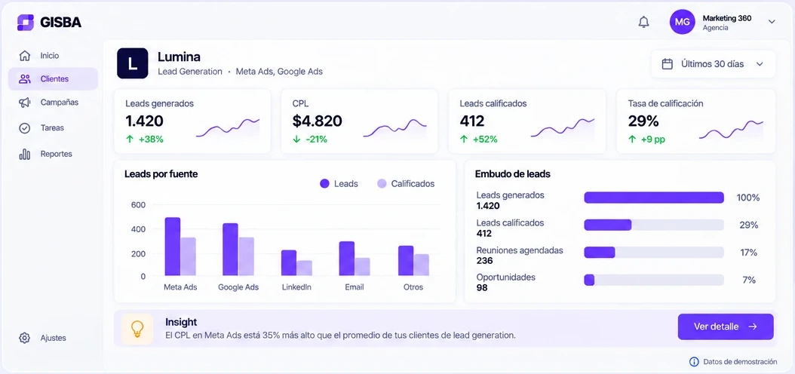Click the LinkedIn axis label
This screenshot has width=795, height=374.
point(296,287)
